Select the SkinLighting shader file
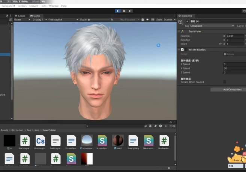 coord(133,141)
